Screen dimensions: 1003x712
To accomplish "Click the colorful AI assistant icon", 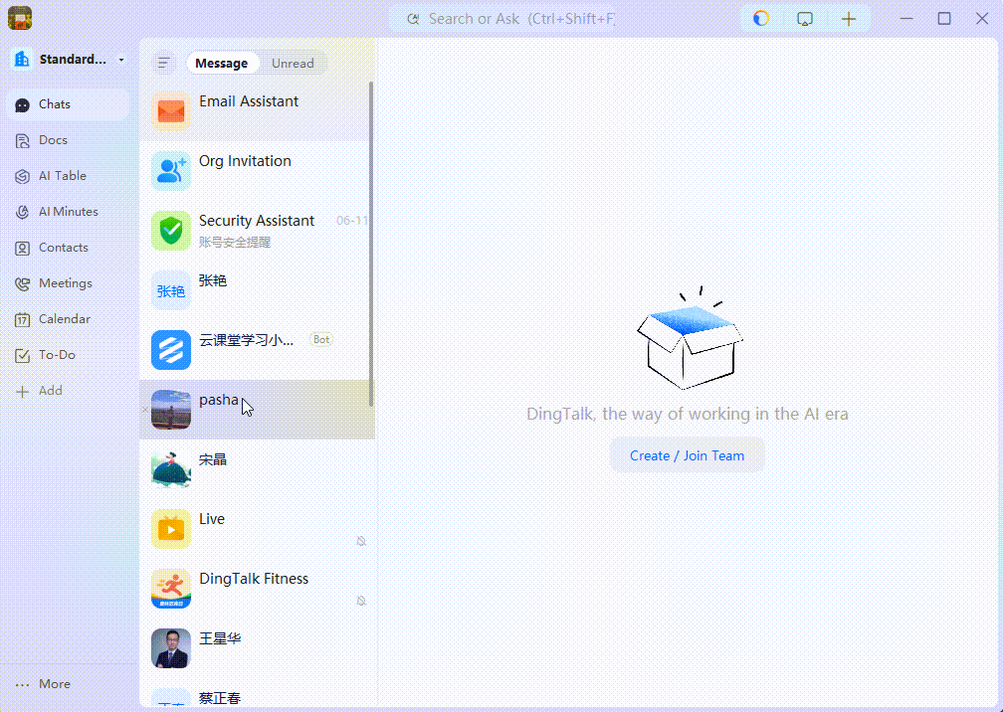I will [760, 19].
